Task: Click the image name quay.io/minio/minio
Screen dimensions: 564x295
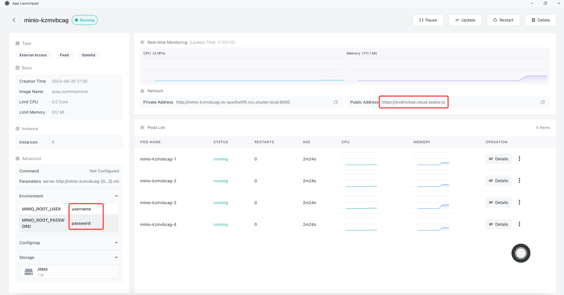Action: (x=70, y=92)
